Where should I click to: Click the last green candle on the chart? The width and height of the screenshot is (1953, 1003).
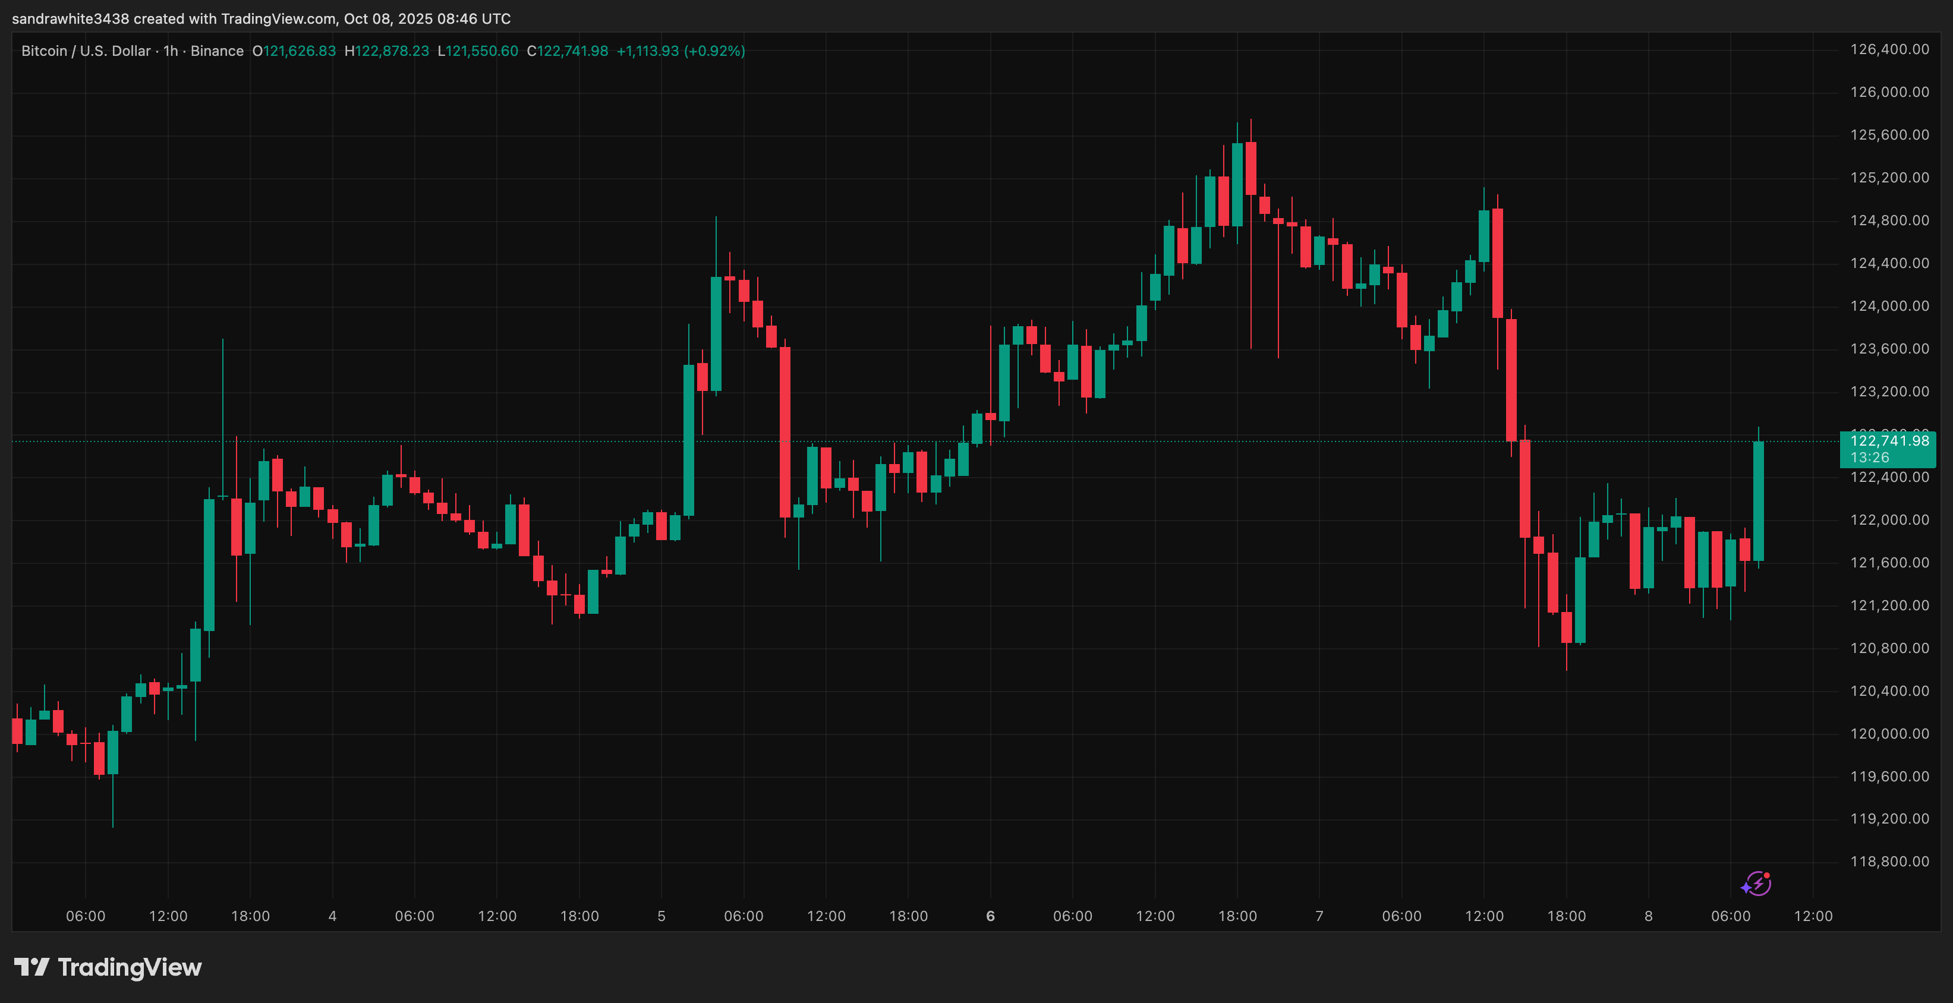pos(1758,500)
